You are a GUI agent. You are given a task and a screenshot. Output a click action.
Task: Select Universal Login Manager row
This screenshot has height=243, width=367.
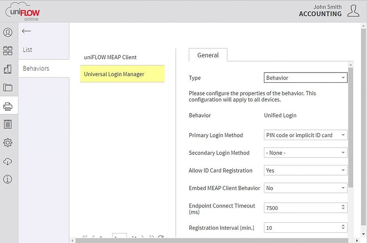click(x=122, y=74)
